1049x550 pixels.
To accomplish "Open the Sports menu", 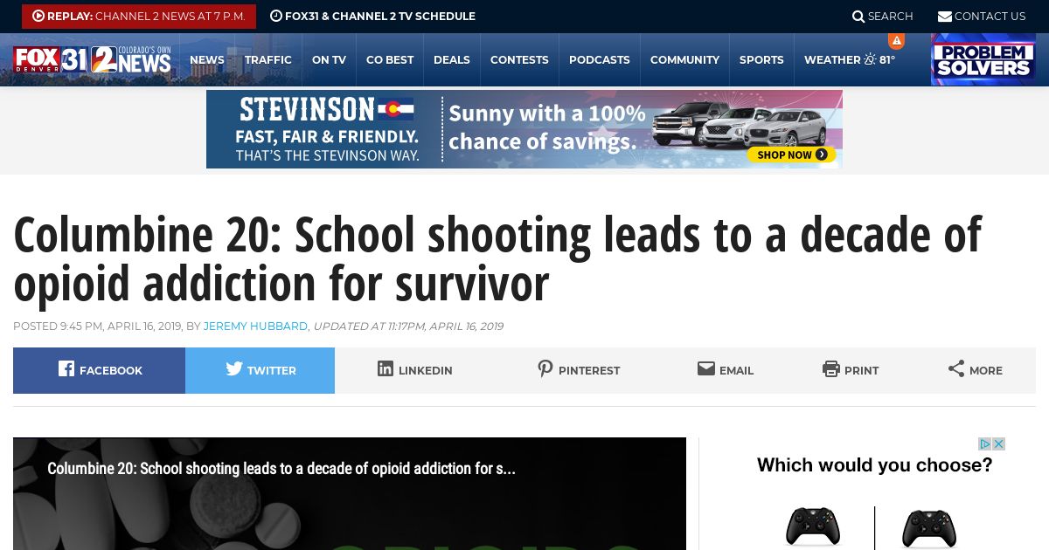I will click(x=761, y=60).
